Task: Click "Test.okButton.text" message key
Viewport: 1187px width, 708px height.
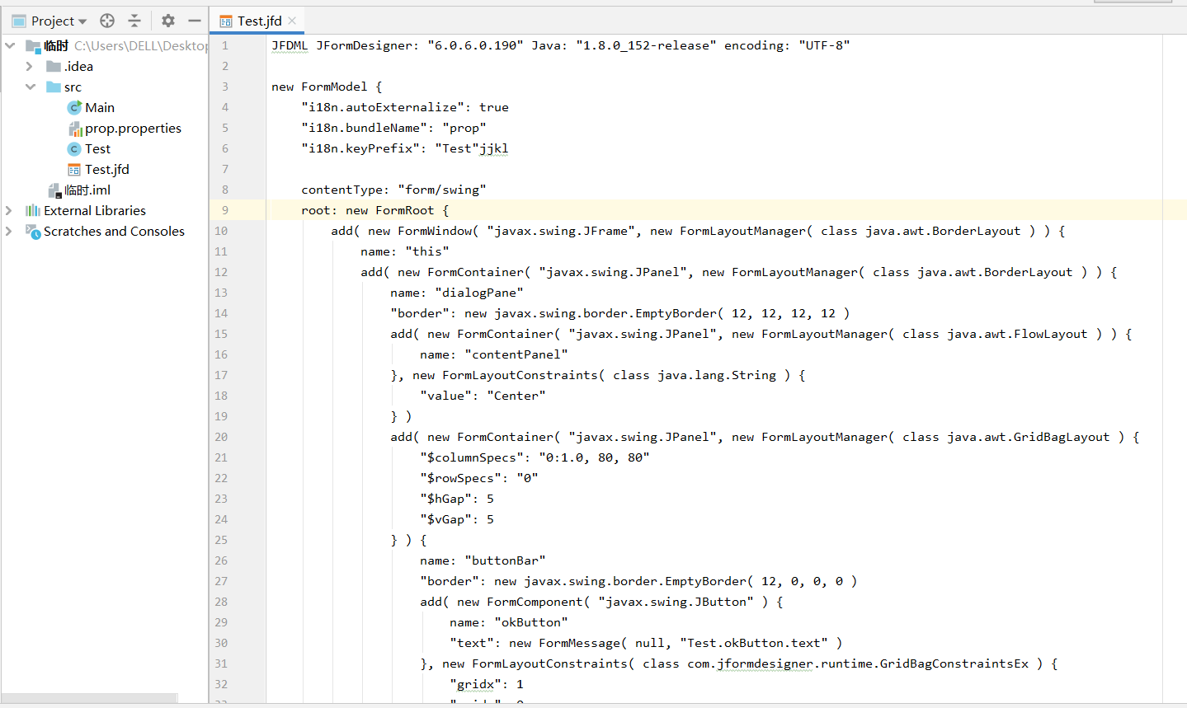Action: pyautogui.click(x=754, y=643)
